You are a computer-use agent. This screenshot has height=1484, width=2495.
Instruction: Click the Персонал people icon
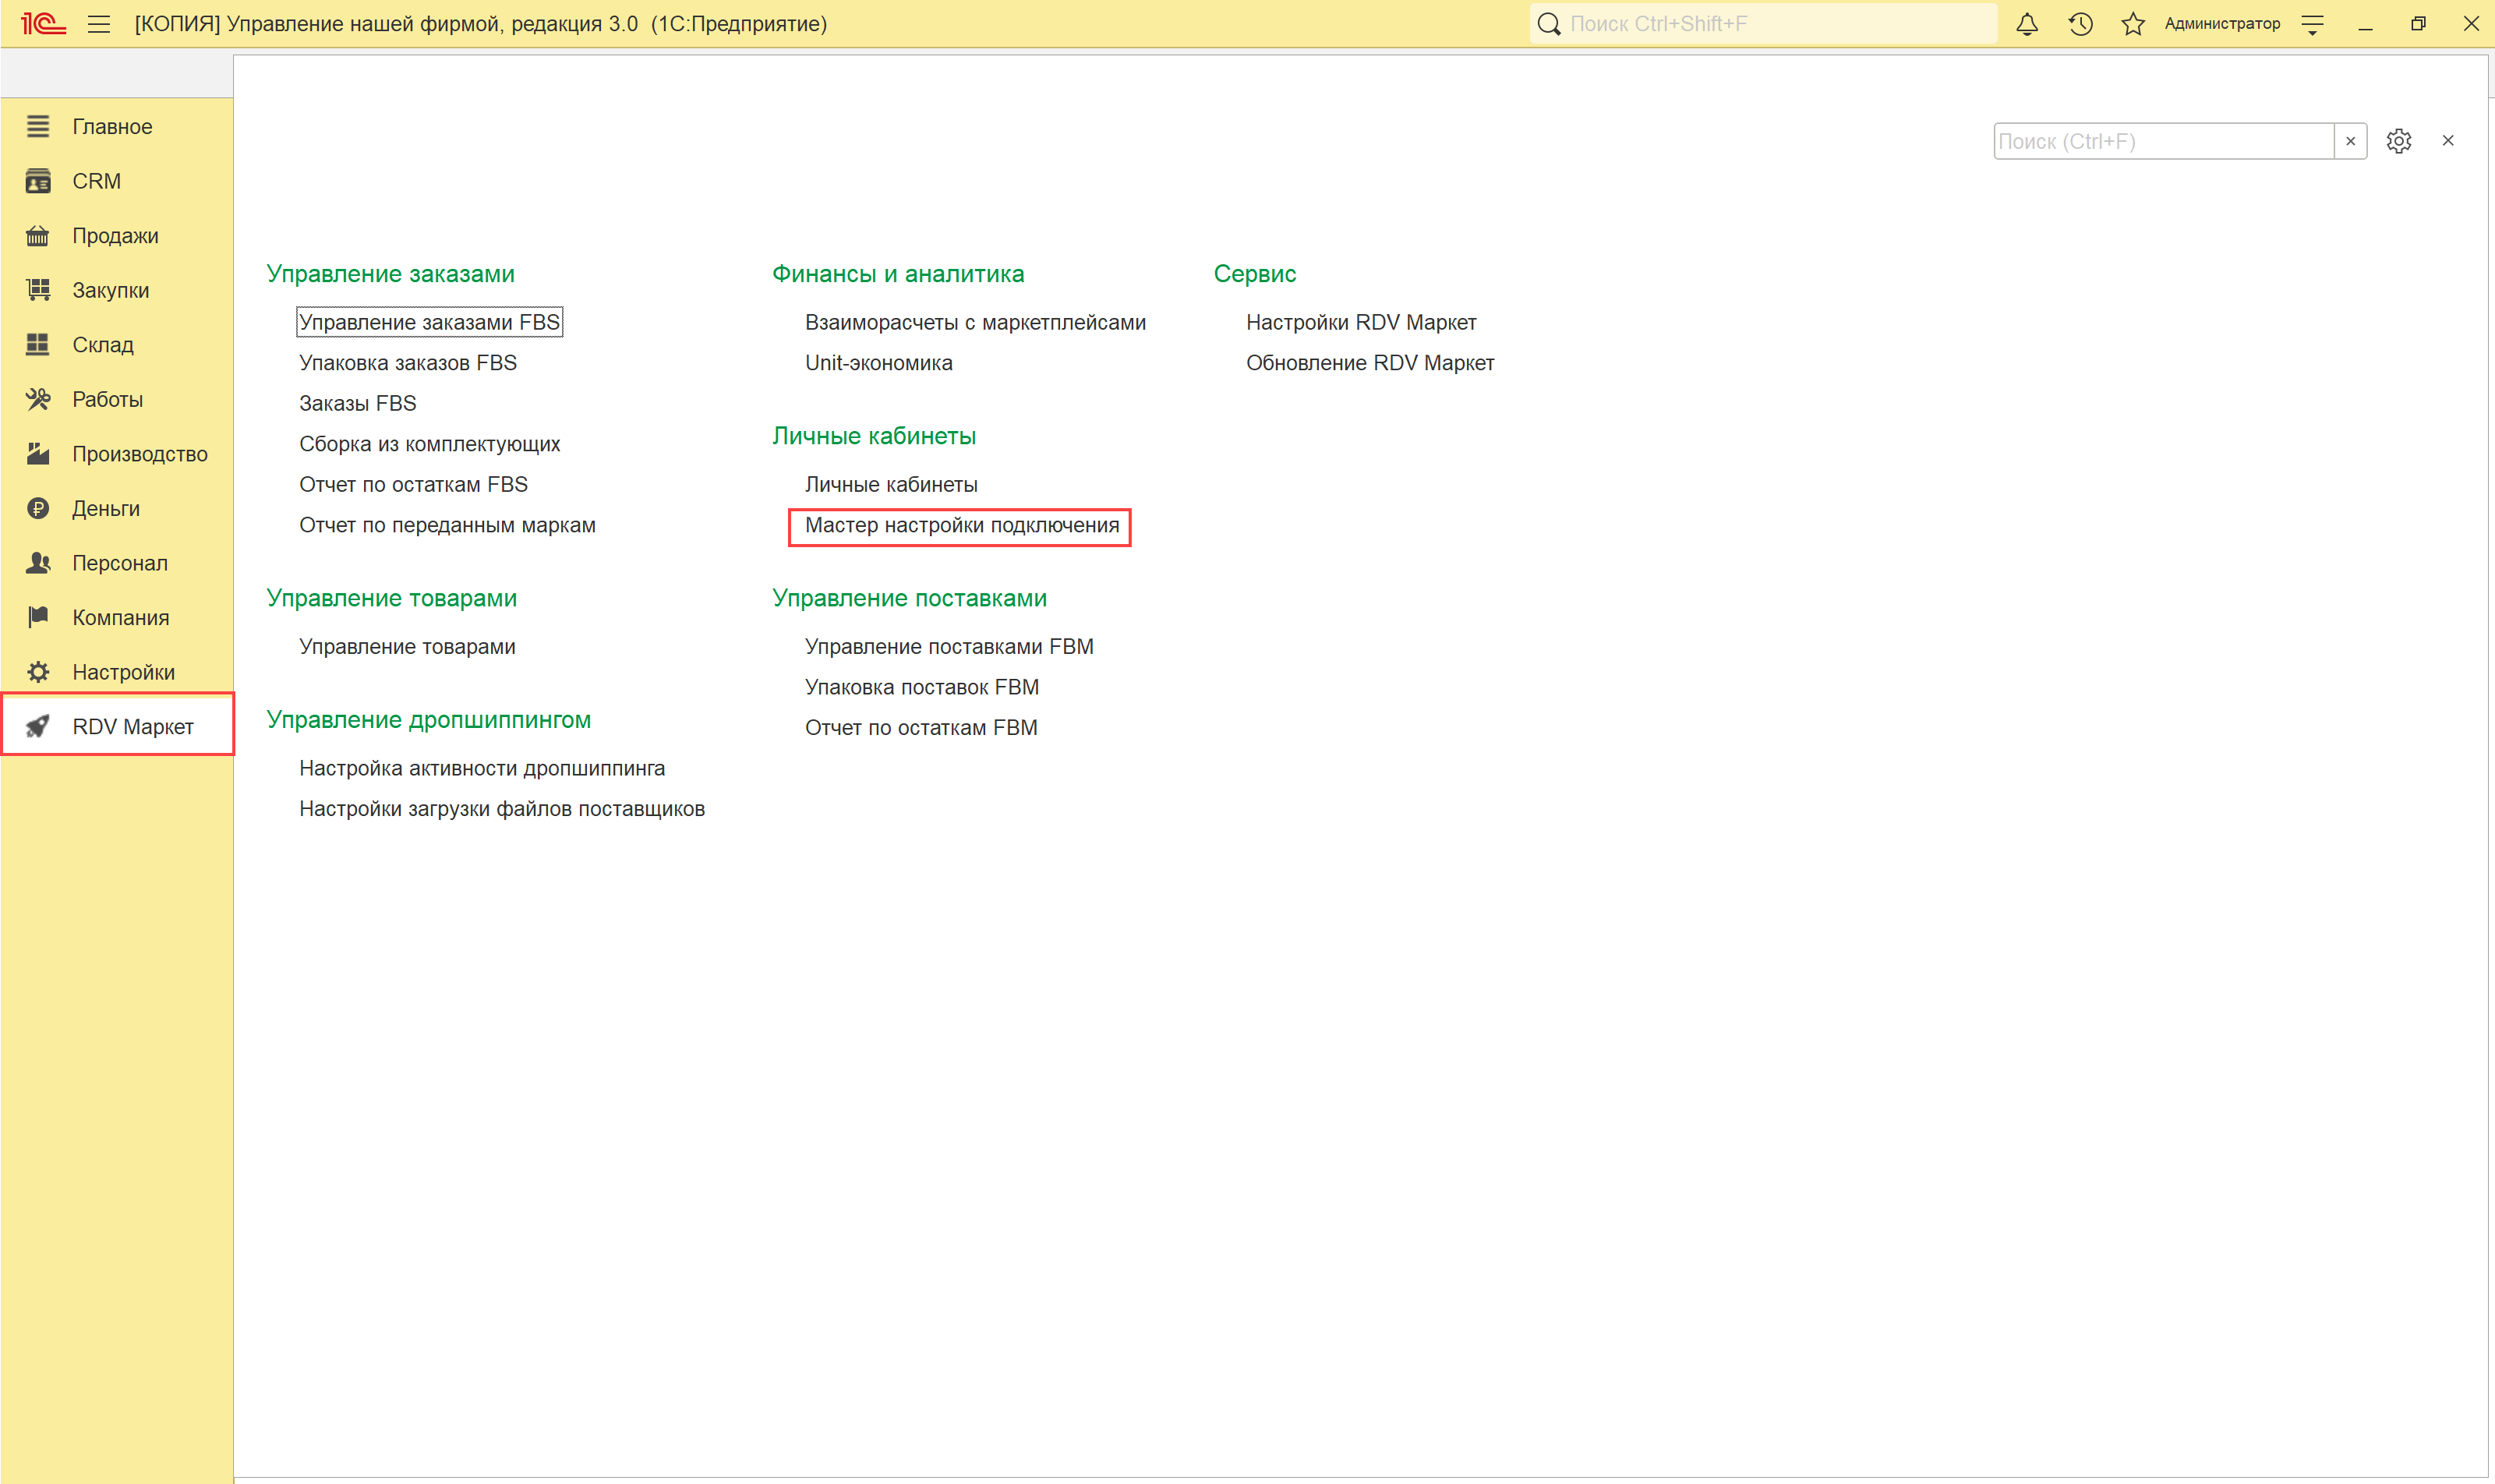38,563
